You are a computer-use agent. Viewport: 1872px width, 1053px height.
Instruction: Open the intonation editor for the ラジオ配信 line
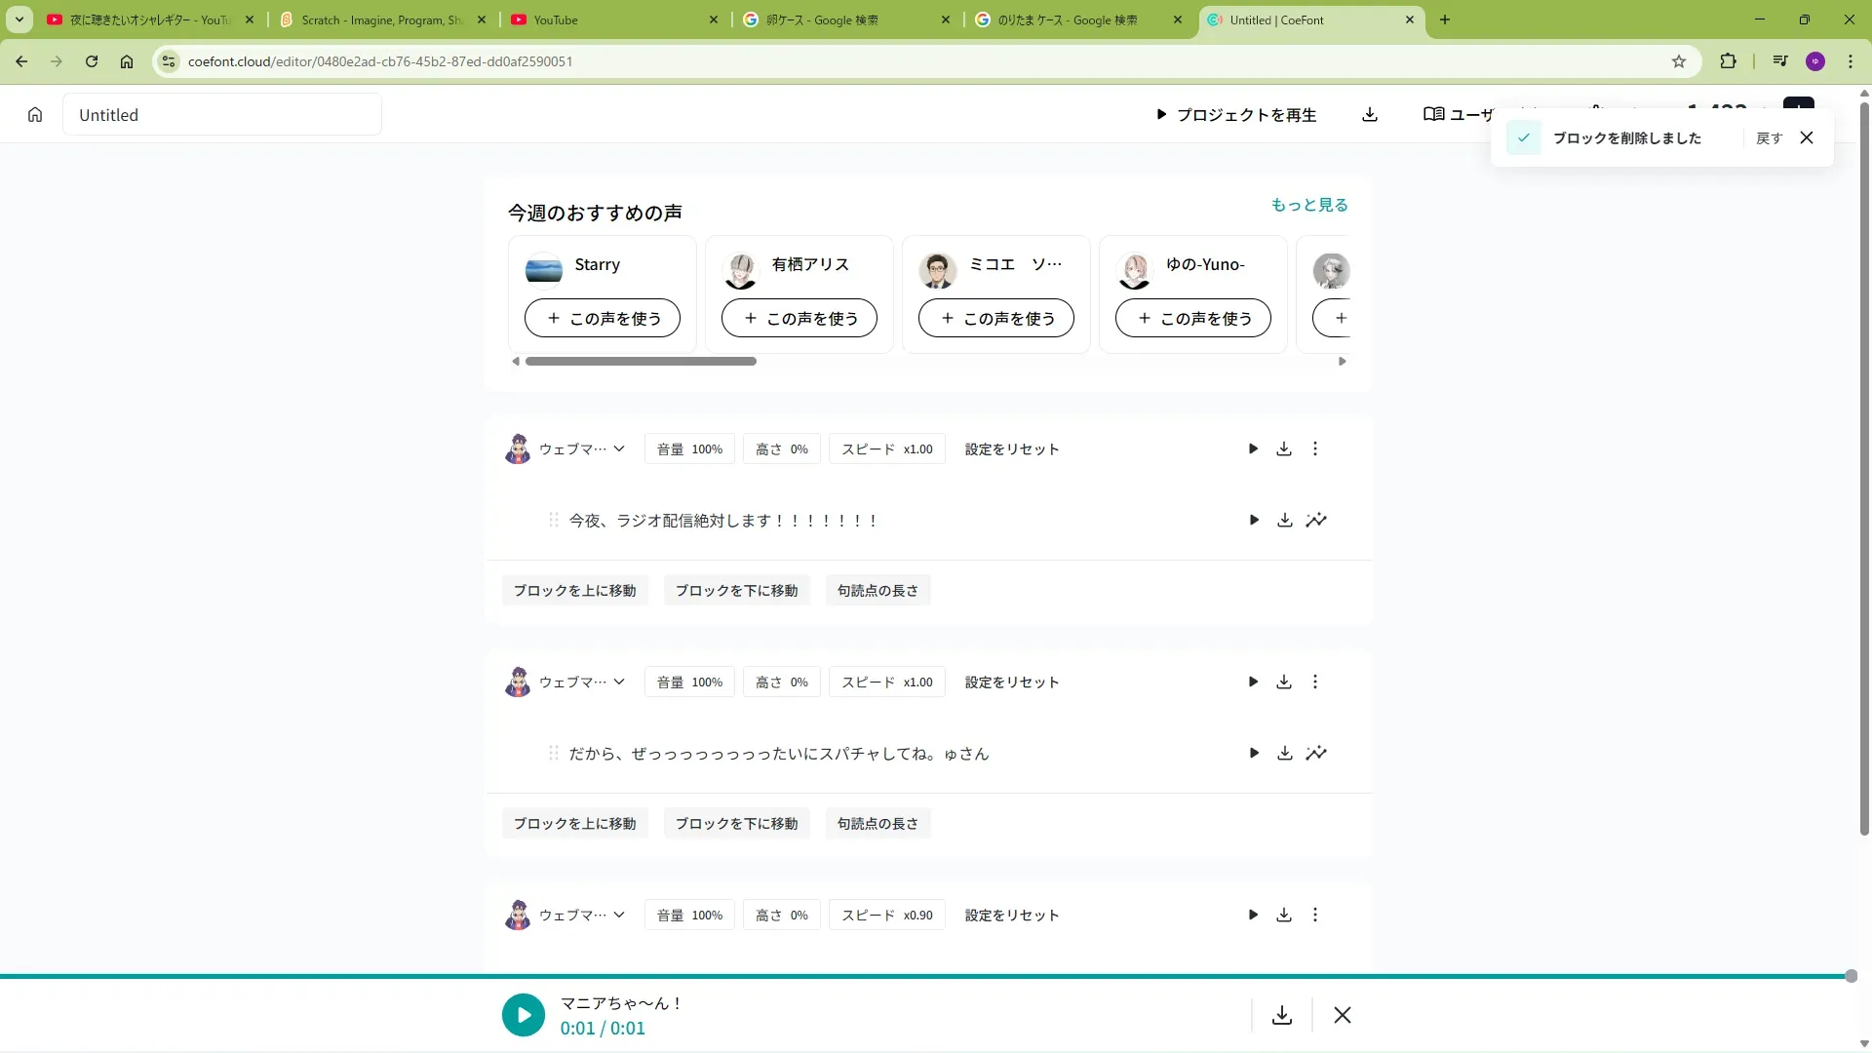tap(1316, 521)
